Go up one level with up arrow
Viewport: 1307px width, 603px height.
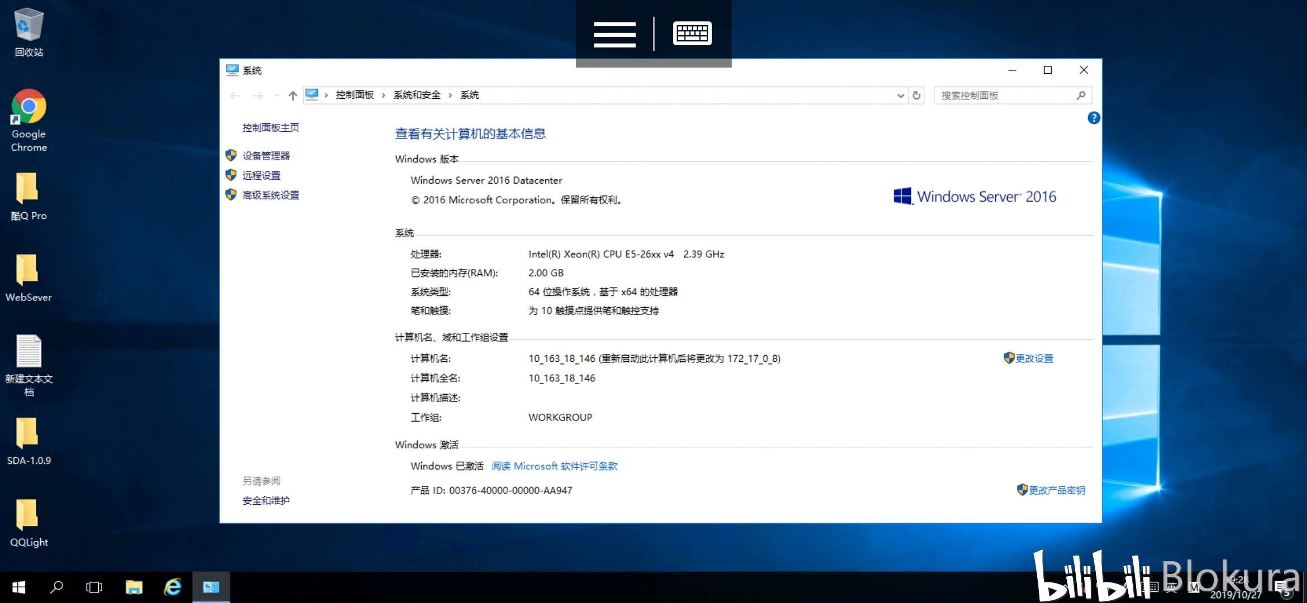pos(293,95)
